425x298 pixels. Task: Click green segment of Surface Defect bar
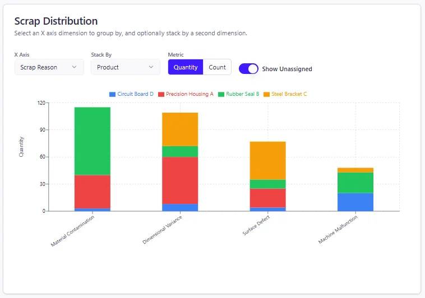tap(268, 184)
